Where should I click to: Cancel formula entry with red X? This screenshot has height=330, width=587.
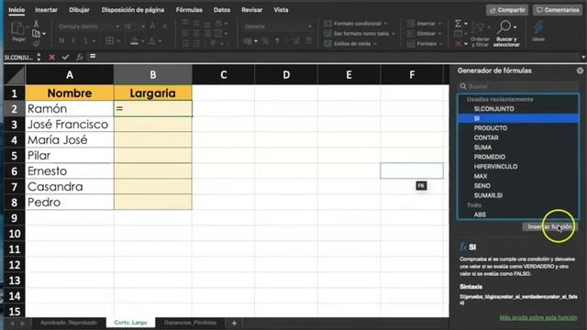click(x=51, y=57)
